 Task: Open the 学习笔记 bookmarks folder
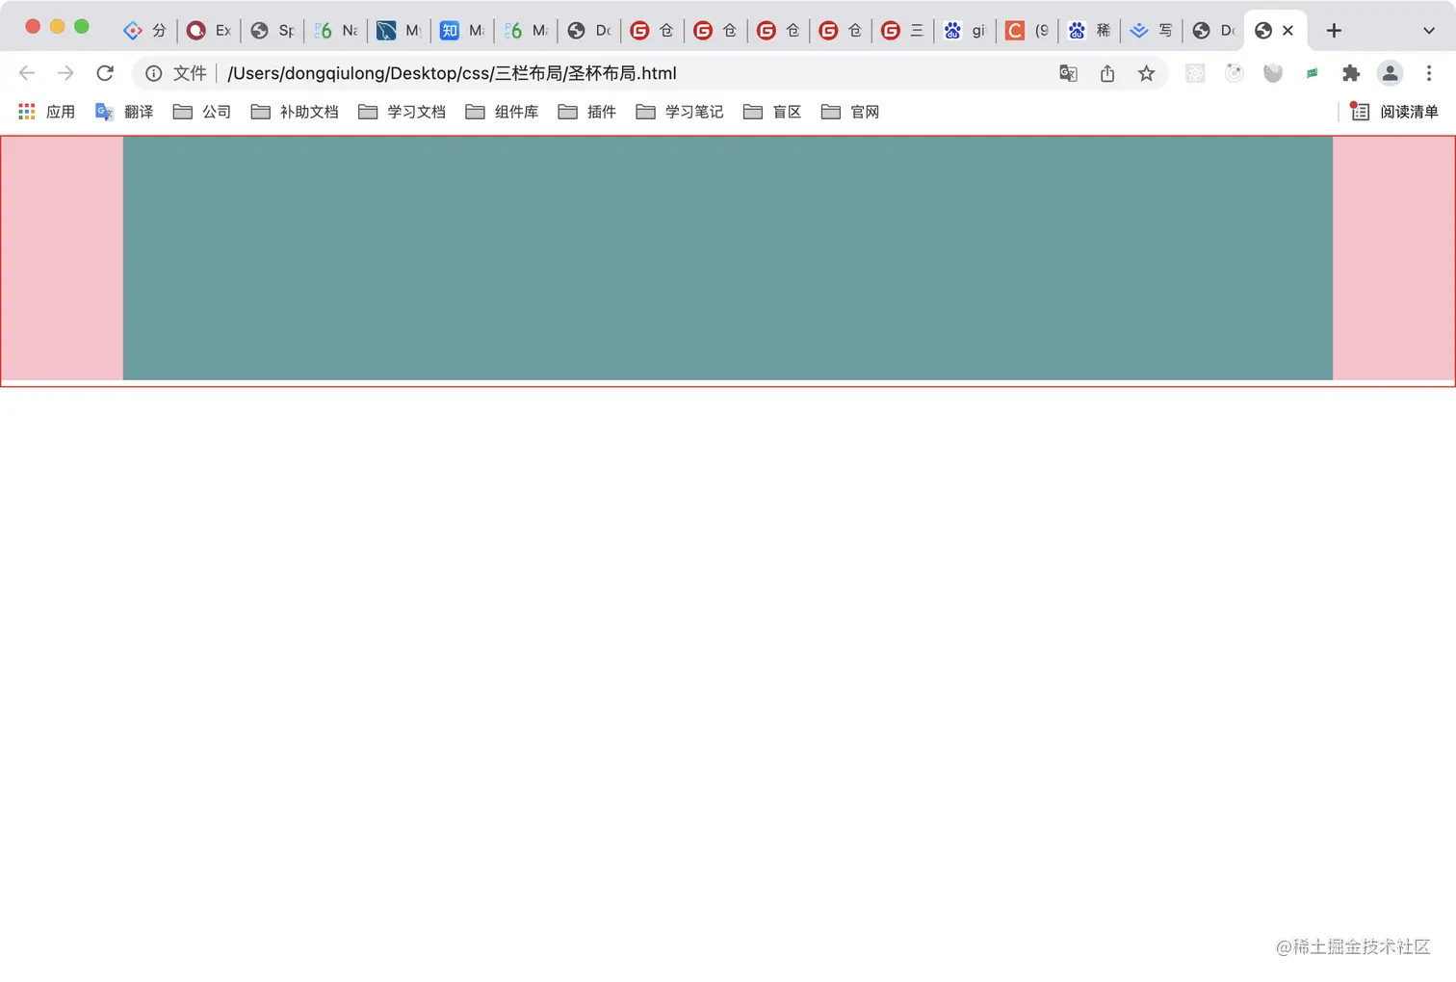(x=680, y=112)
